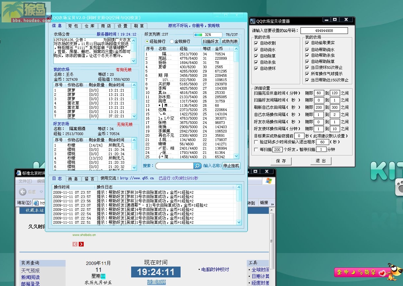Viewport: 403px width, 286px height.
Task: Select friend row 关欣婷 in the list
Action: [189, 84]
